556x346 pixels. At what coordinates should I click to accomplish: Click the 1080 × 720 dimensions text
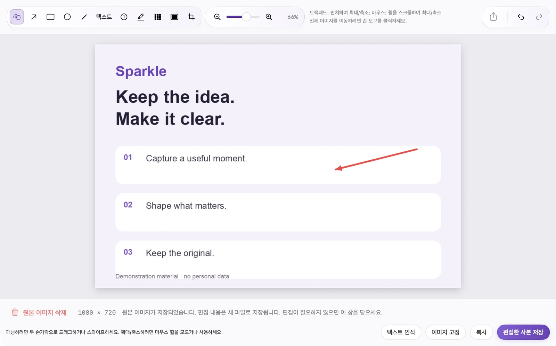click(97, 312)
